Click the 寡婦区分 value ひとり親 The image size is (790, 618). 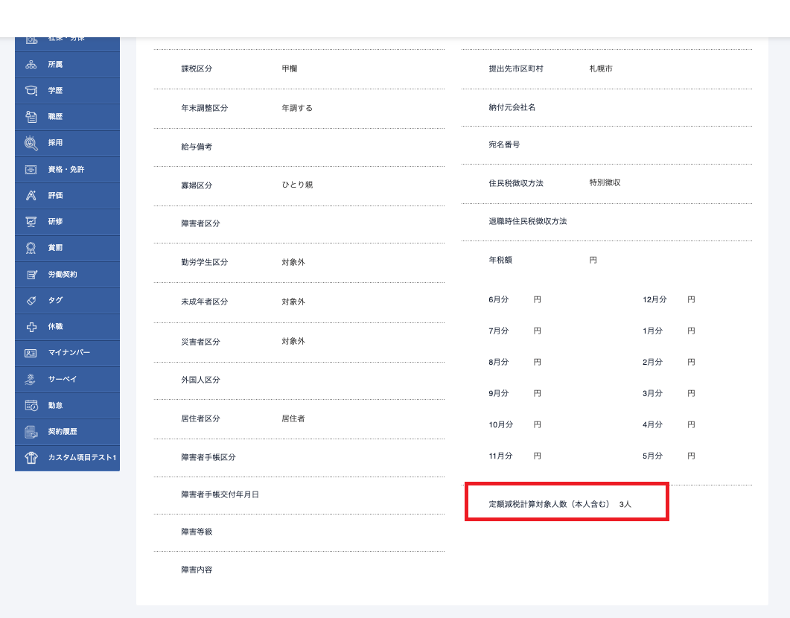tap(297, 185)
